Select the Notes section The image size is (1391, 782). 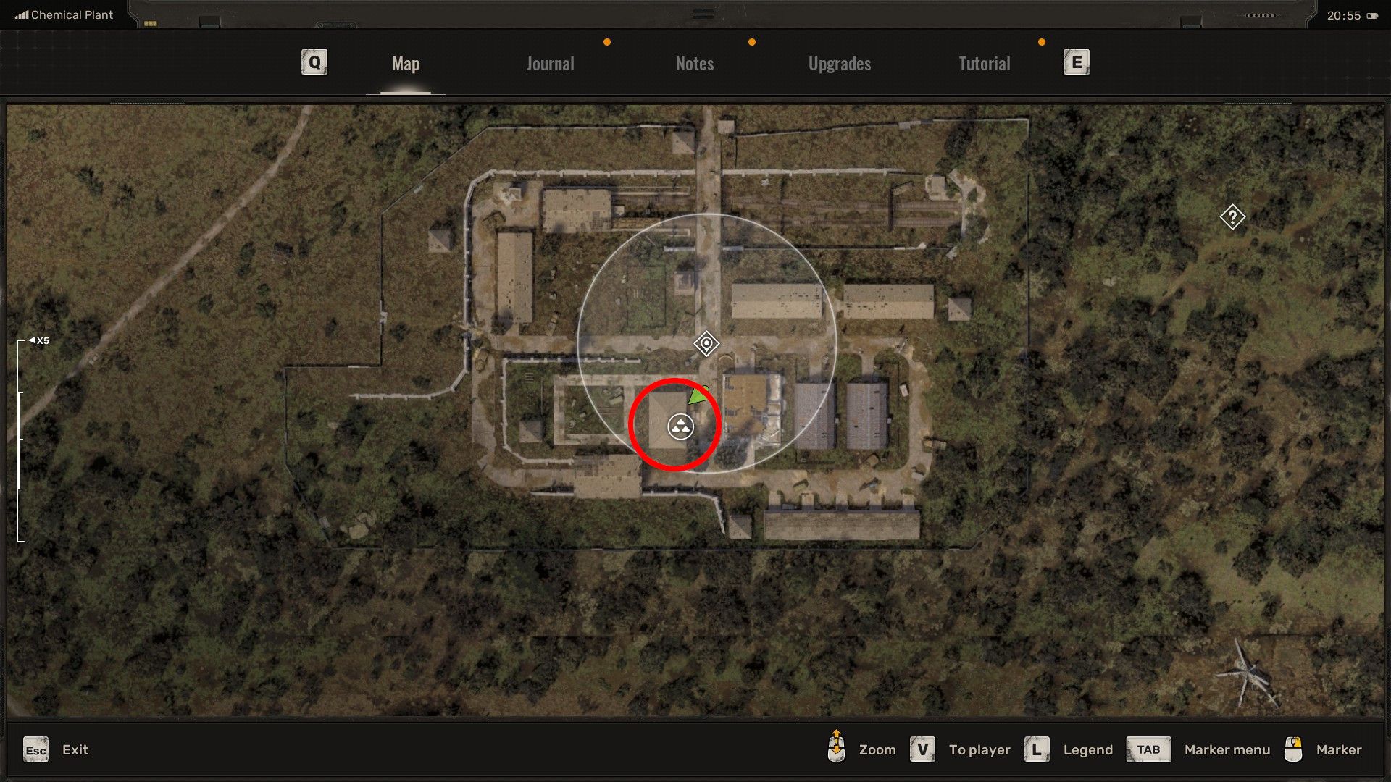point(695,62)
